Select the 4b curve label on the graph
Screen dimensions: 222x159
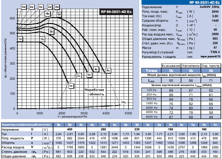[47, 13]
